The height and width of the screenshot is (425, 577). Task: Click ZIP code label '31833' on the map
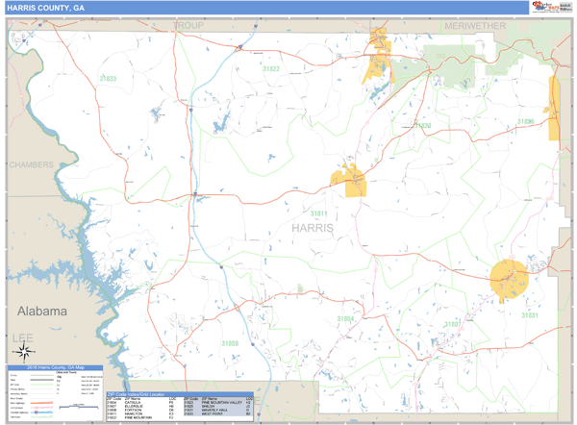click(108, 79)
